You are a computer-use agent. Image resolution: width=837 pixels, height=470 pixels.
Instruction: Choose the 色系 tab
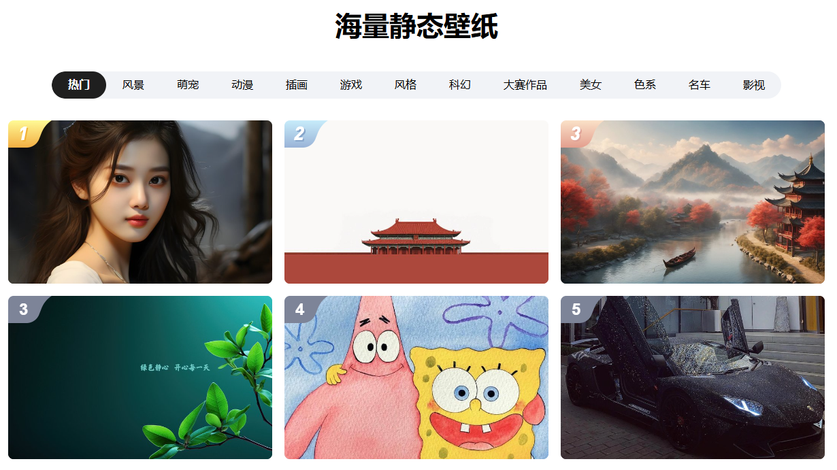(645, 85)
